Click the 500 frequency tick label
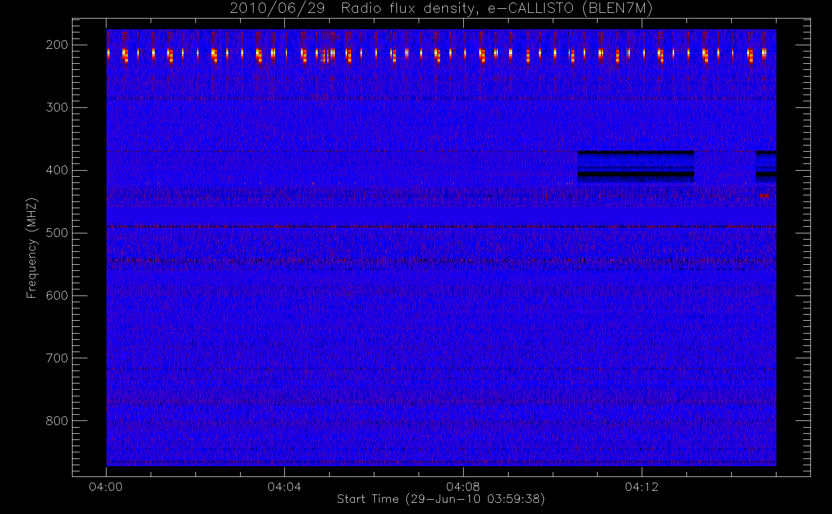 click(57, 233)
